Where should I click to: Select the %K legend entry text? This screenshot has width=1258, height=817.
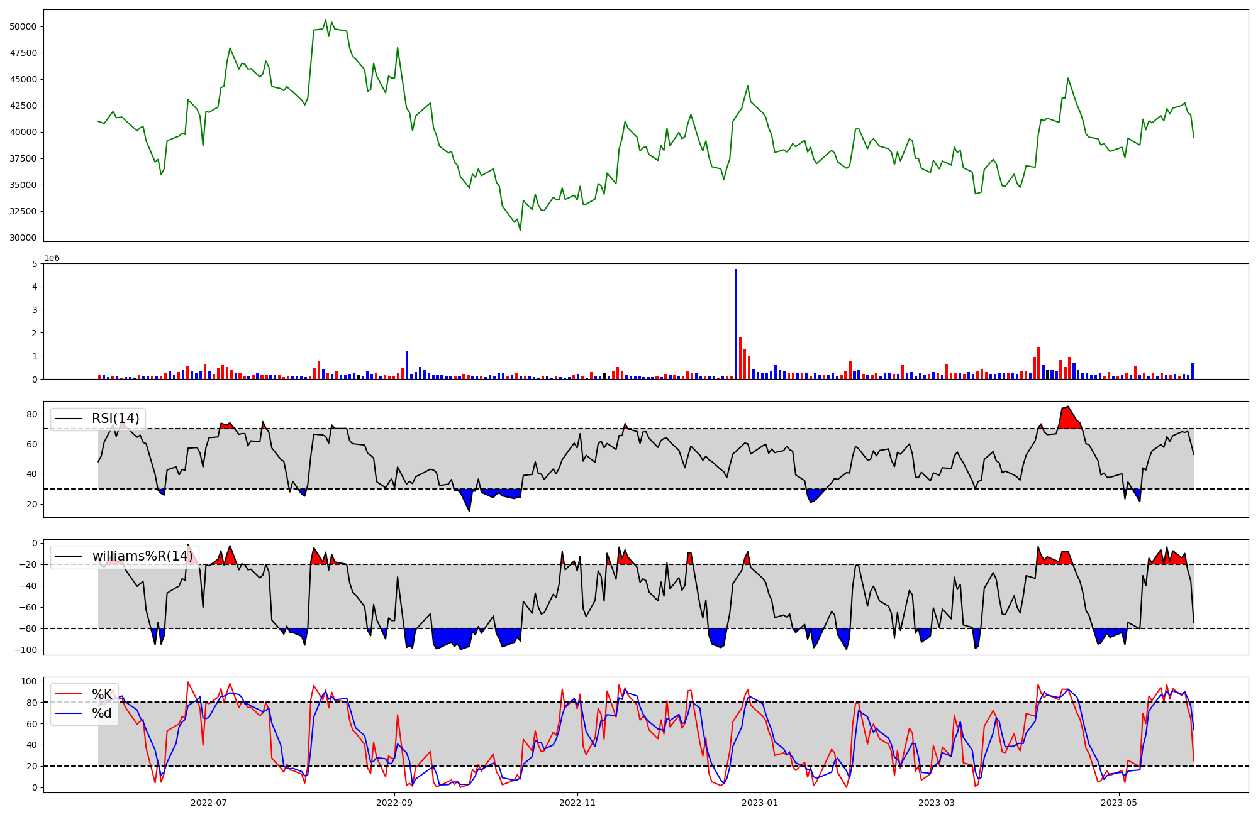[102, 694]
